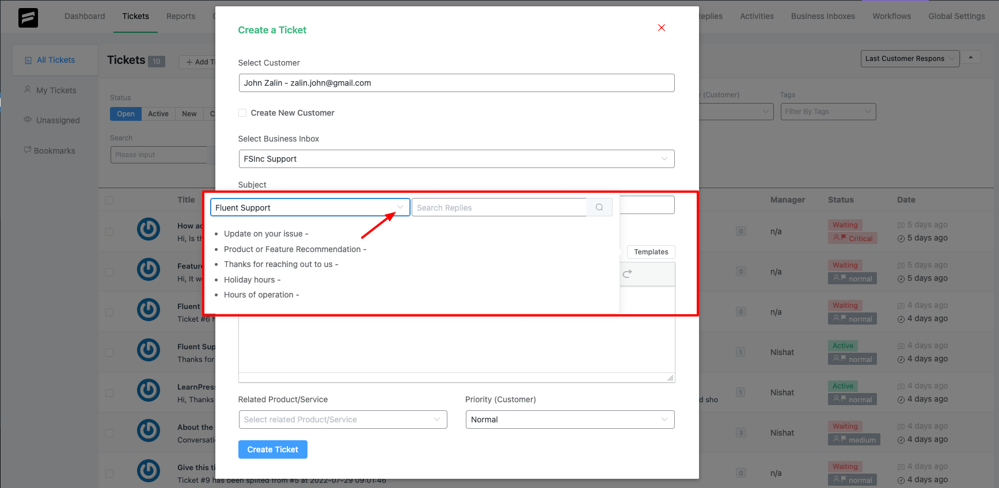Click the medium priority badge
This screenshot has height=488, width=999.
coord(854,440)
